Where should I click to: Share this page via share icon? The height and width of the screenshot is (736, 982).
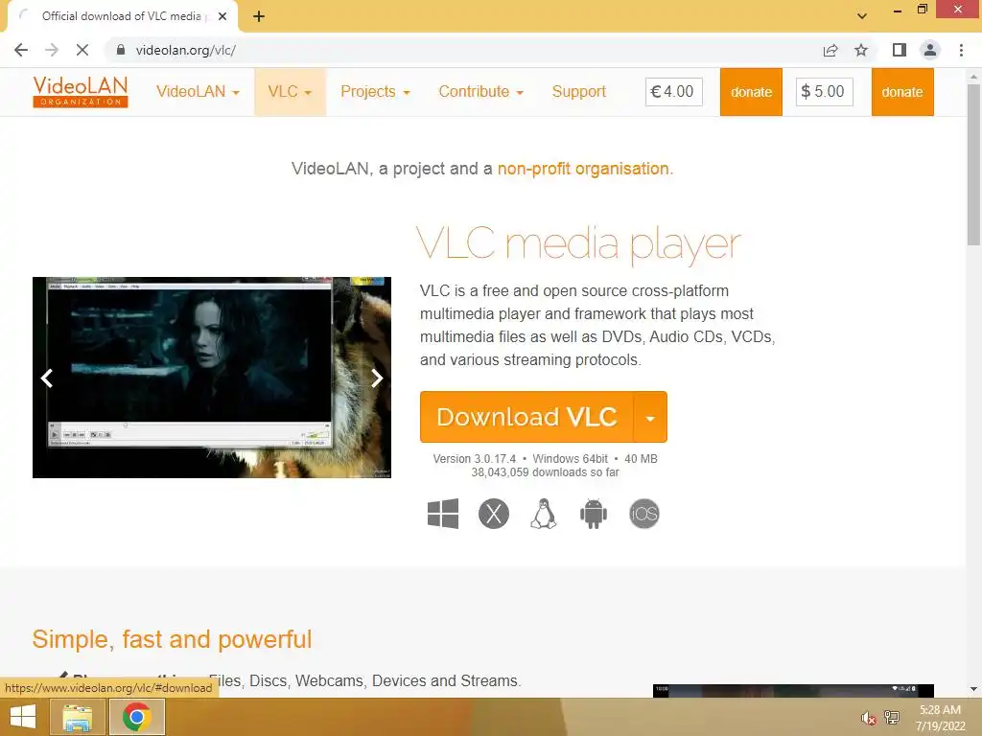coord(830,50)
